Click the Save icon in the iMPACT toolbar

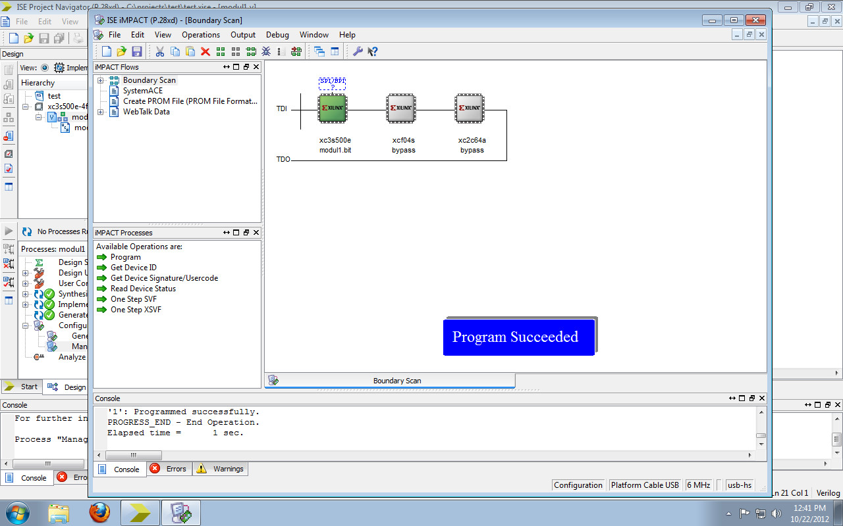(137, 51)
